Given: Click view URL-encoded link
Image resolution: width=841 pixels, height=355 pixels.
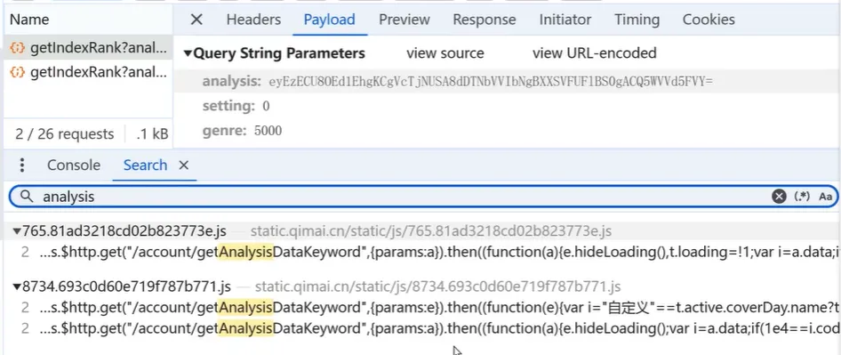Looking at the screenshot, I should (x=594, y=53).
